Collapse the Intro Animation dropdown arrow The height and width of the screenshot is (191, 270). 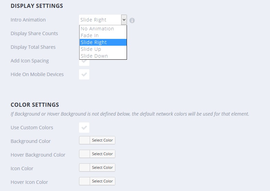(x=124, y=20)
